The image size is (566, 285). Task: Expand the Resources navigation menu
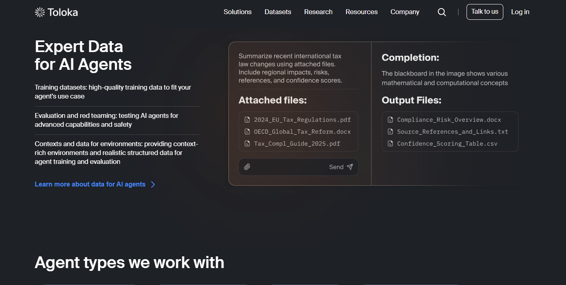point(361,12)
